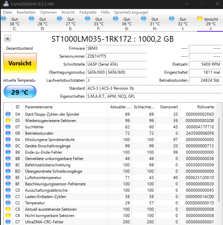Click status orb of Geräte-Einschaltvorgänge row
223x225 pixels.
(8, 146)
